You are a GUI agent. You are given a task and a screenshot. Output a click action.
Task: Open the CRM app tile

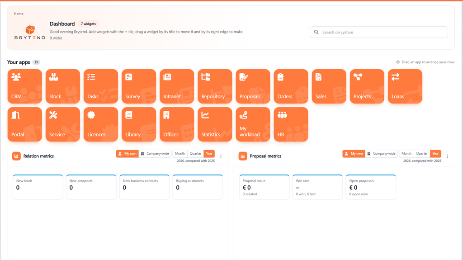[25, 86]
